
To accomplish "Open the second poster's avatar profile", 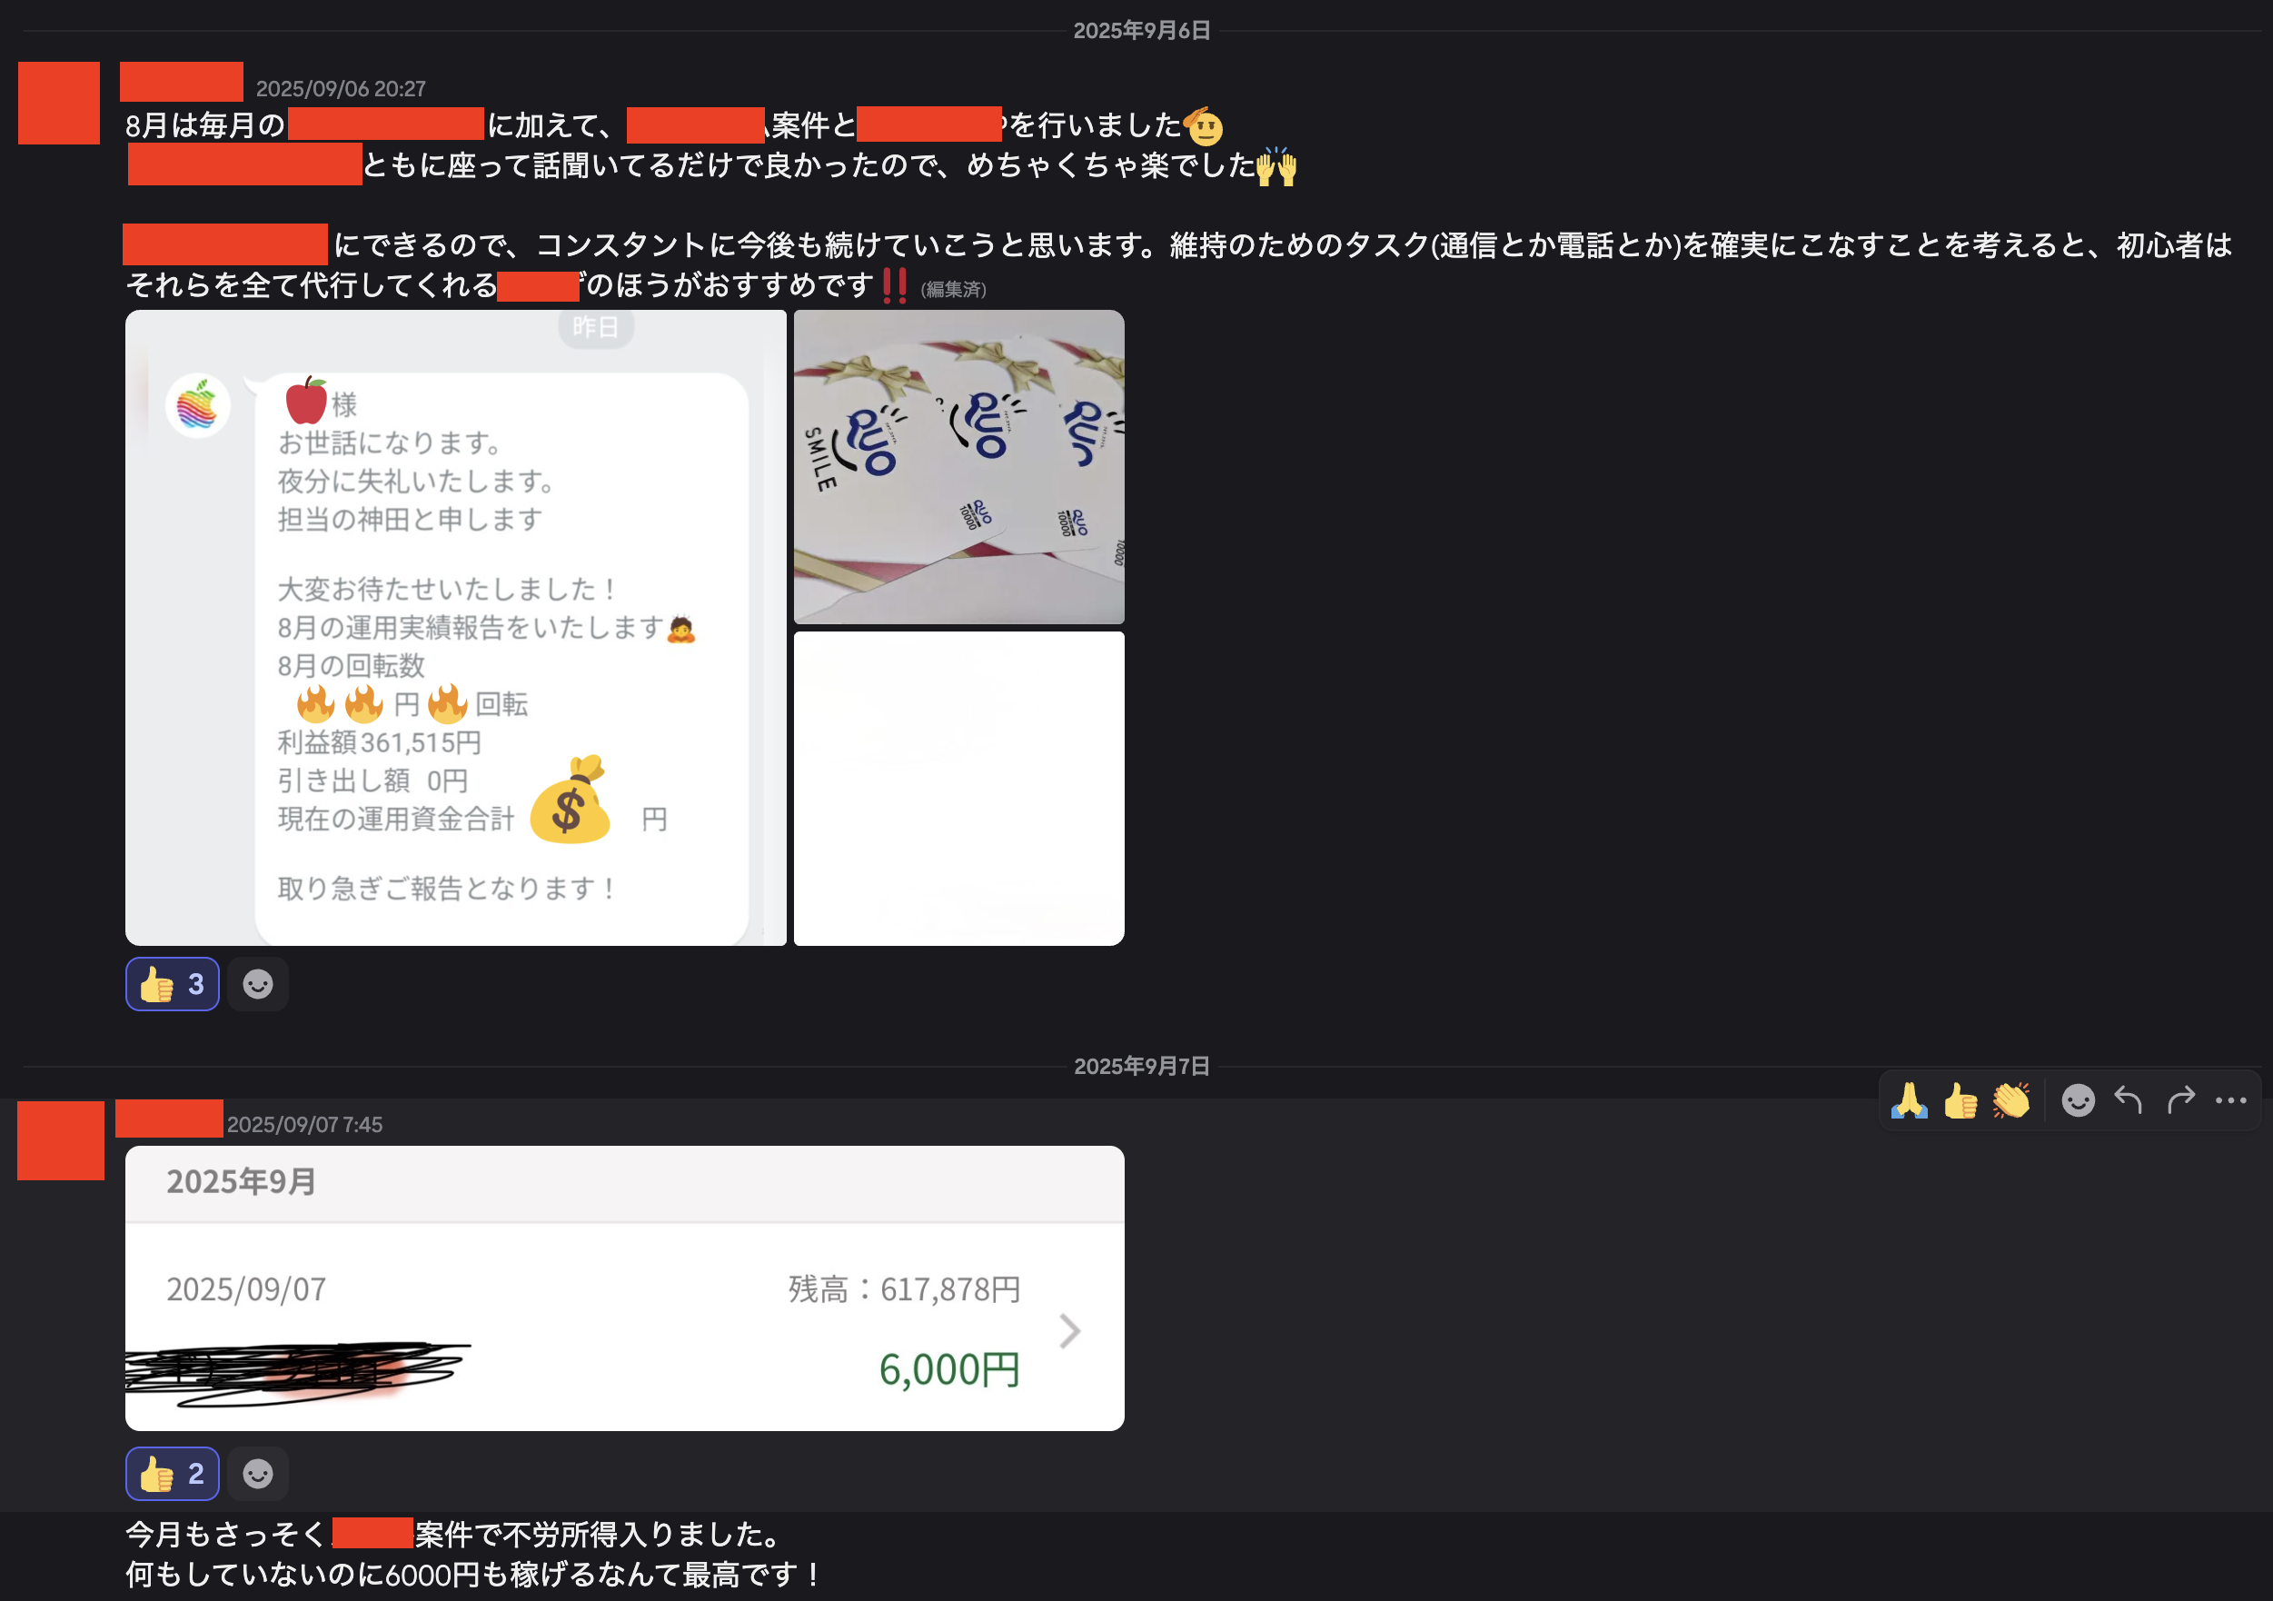I will point(60,1139).
